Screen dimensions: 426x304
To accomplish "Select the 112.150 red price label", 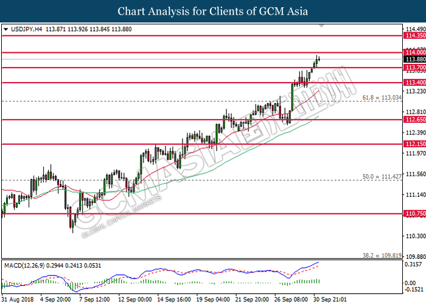I will [x=414, y=144].
